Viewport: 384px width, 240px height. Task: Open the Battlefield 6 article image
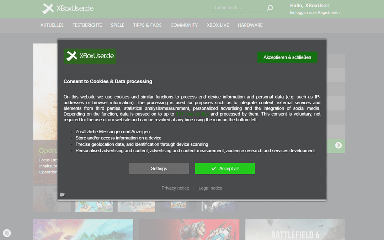click(295, 230)
